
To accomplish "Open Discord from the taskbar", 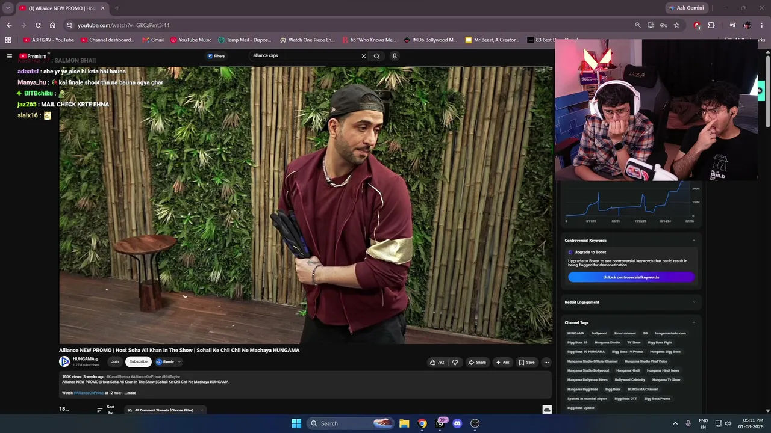I will (457, 423).
